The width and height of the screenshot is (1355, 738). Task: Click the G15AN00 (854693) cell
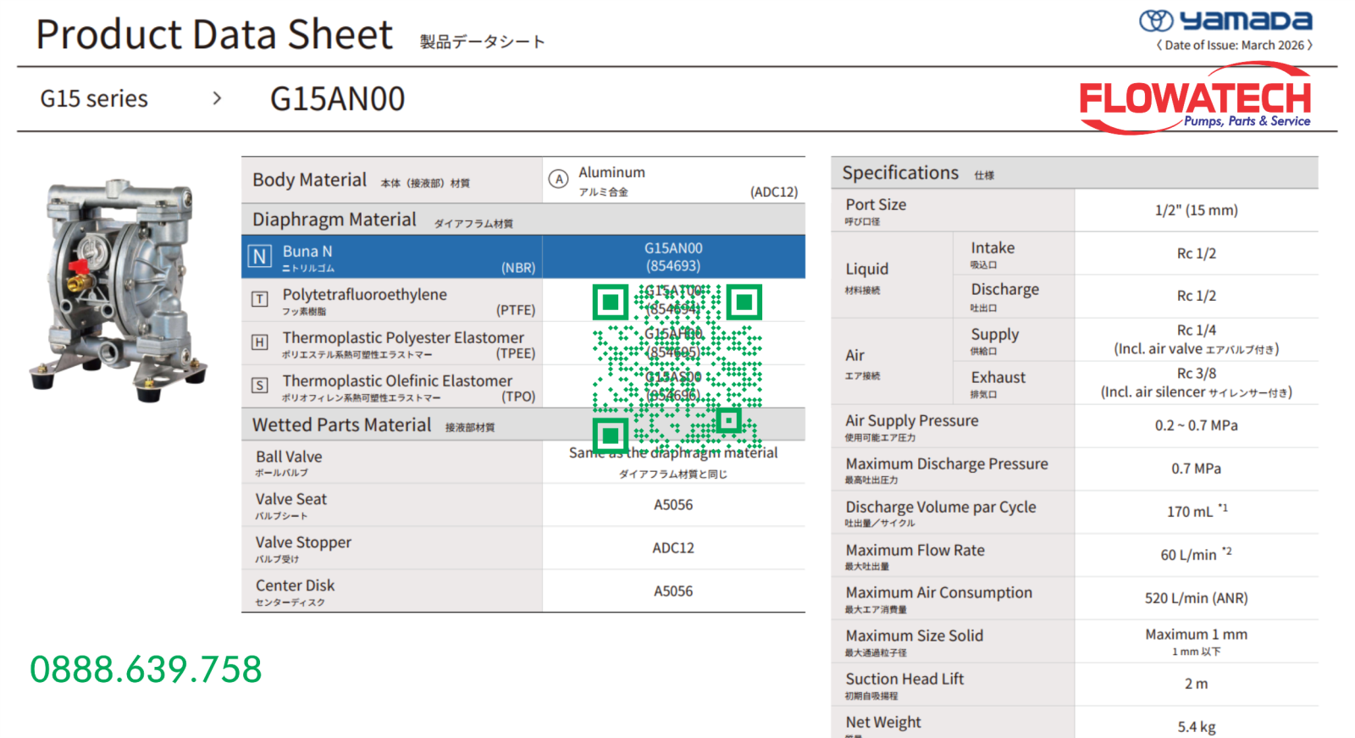674,257
